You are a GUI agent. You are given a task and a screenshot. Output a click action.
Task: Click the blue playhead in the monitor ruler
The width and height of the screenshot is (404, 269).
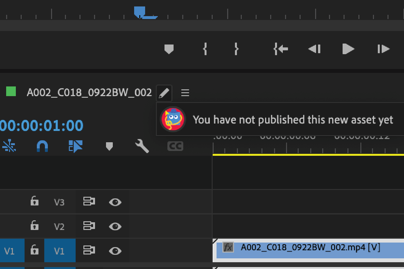tap(140, 12)
